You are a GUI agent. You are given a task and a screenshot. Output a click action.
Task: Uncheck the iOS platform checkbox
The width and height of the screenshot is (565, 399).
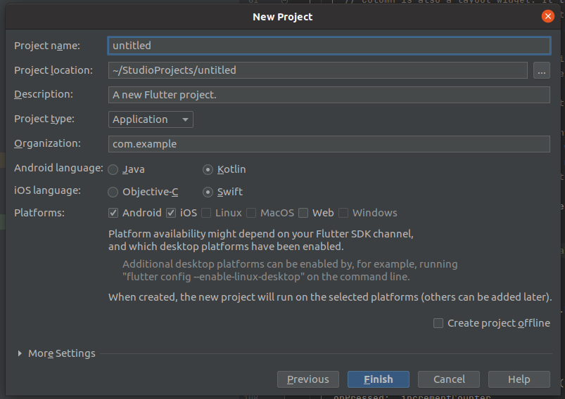171,213
